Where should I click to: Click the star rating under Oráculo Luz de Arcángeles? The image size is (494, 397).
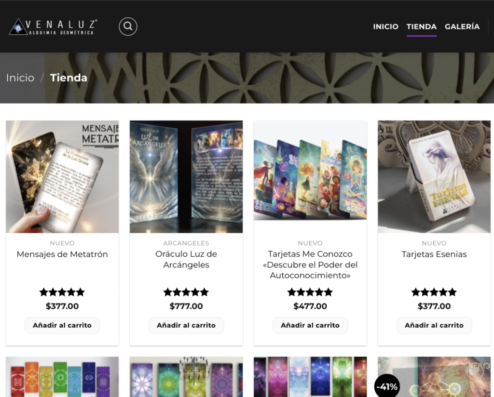point(186,292)
